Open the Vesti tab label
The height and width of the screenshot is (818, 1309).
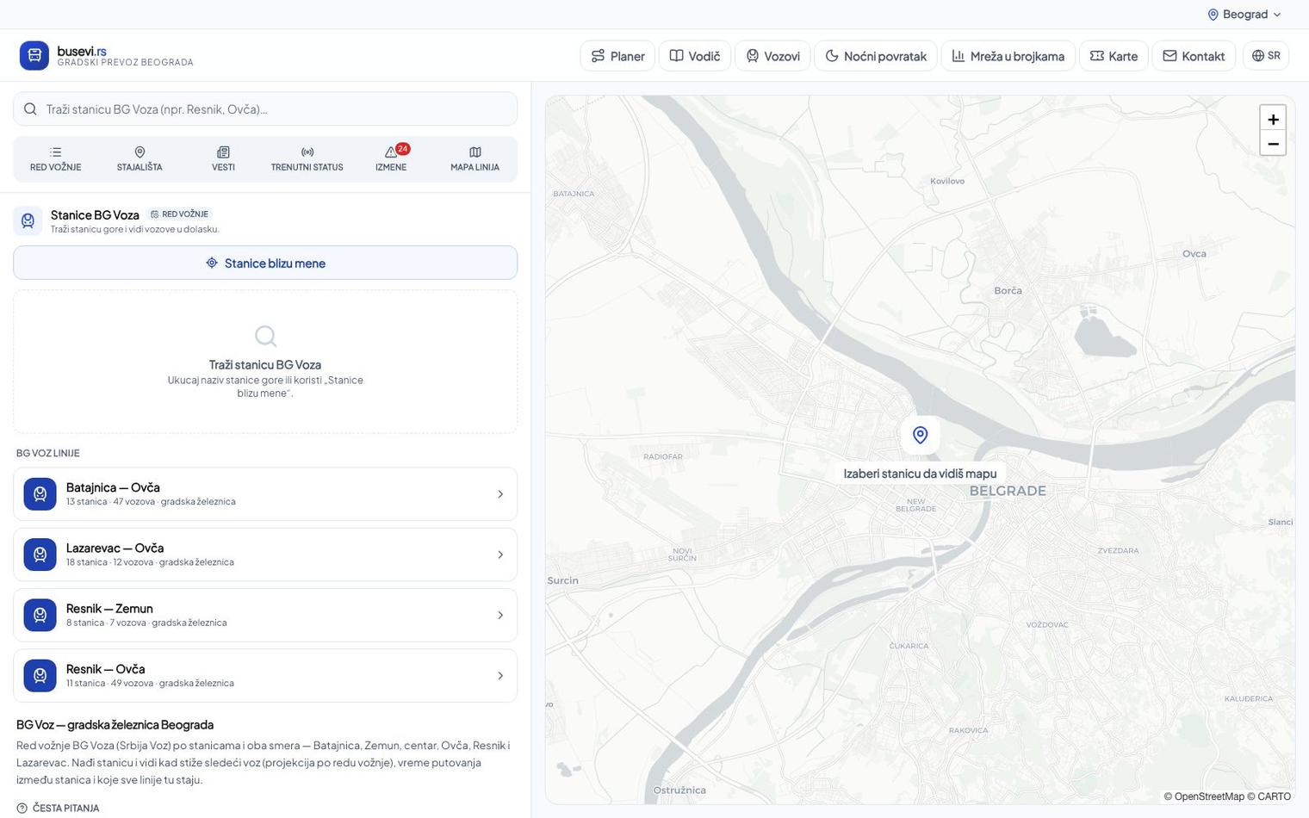(223, 167)
